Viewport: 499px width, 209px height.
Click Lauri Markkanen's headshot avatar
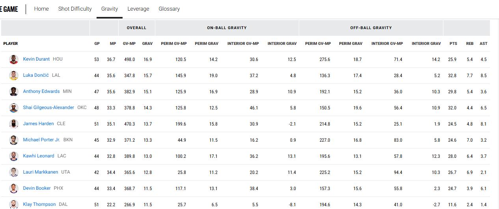[x=14, y=172]
